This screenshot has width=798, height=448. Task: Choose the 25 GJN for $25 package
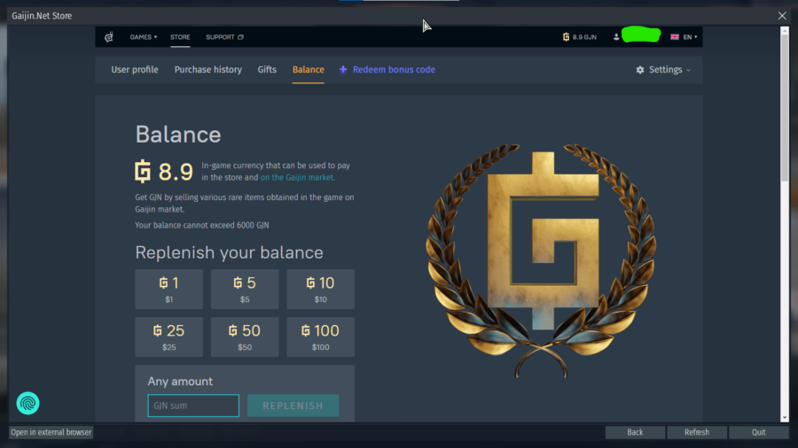(169, 336)
